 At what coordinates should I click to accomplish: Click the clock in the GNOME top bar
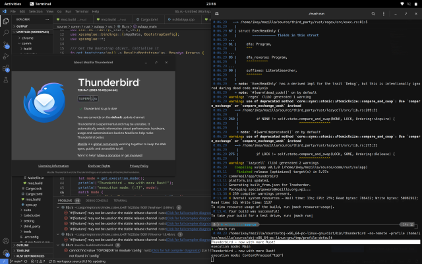click(211, 4)
